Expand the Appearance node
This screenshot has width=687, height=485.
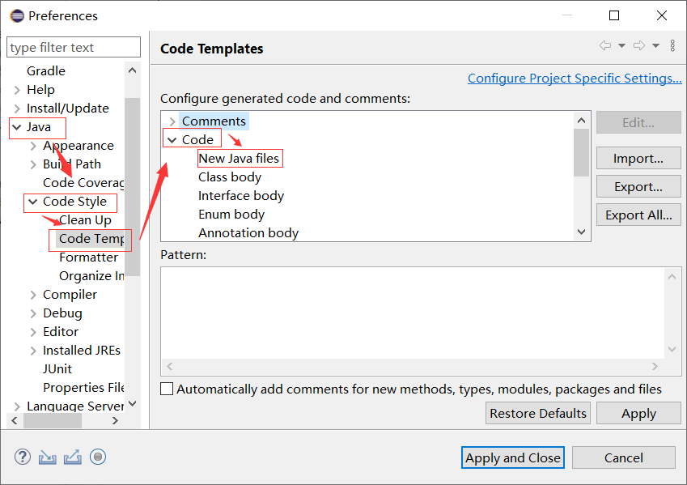33,146
